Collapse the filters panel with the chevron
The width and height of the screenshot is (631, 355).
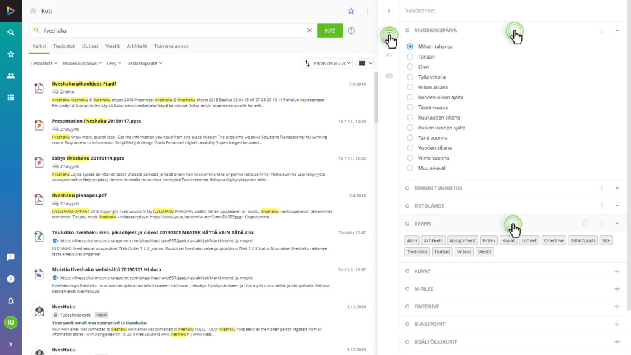click(x=389, y=11)
